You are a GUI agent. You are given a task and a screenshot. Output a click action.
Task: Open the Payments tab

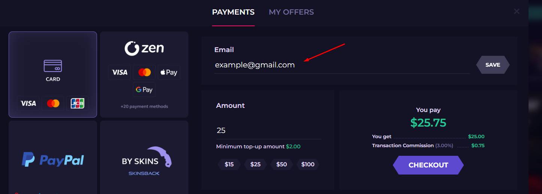233,12
